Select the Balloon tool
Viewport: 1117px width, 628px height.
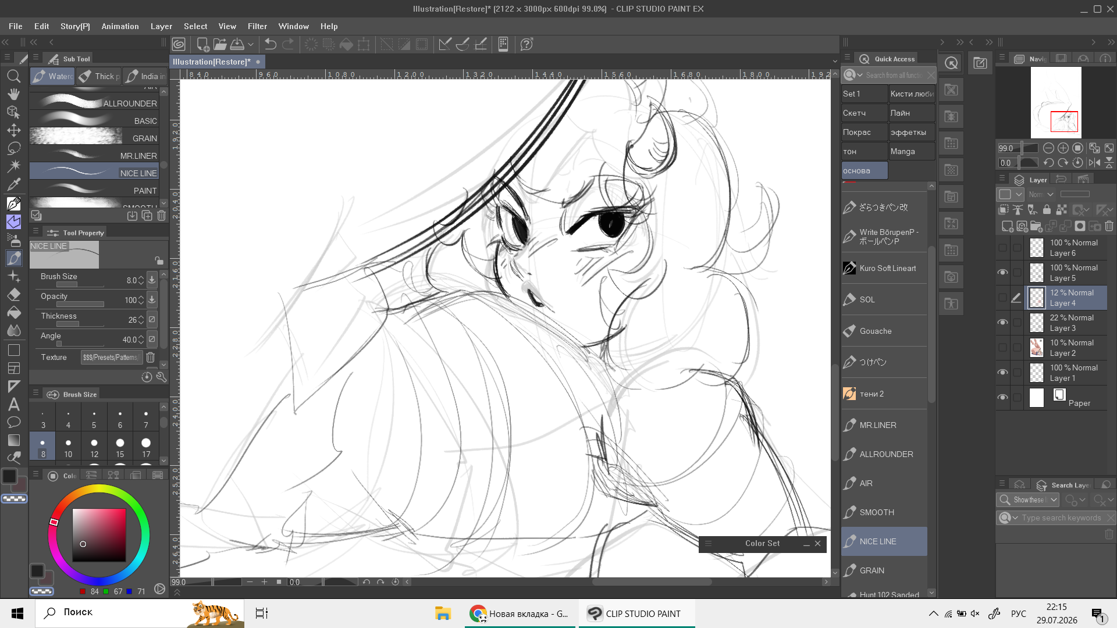pos(13,422)
